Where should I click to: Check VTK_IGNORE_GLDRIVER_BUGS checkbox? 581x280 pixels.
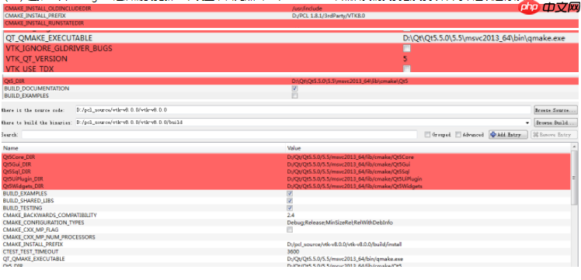(407, 48)
